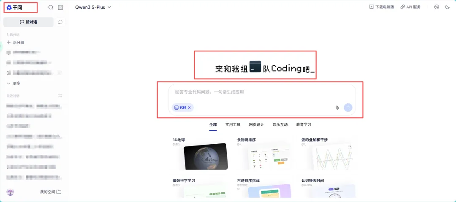Click the user avatar in the sidebar bottom

[10, 192]
